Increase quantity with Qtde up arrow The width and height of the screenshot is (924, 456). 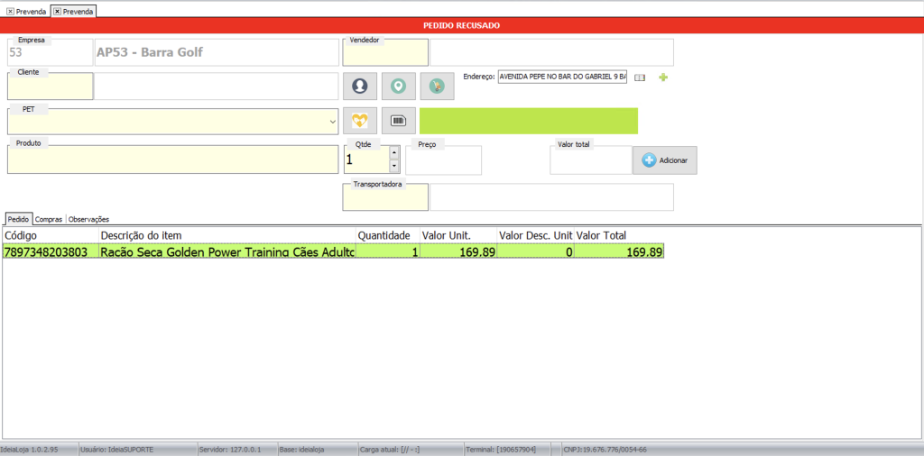[393, 152]
